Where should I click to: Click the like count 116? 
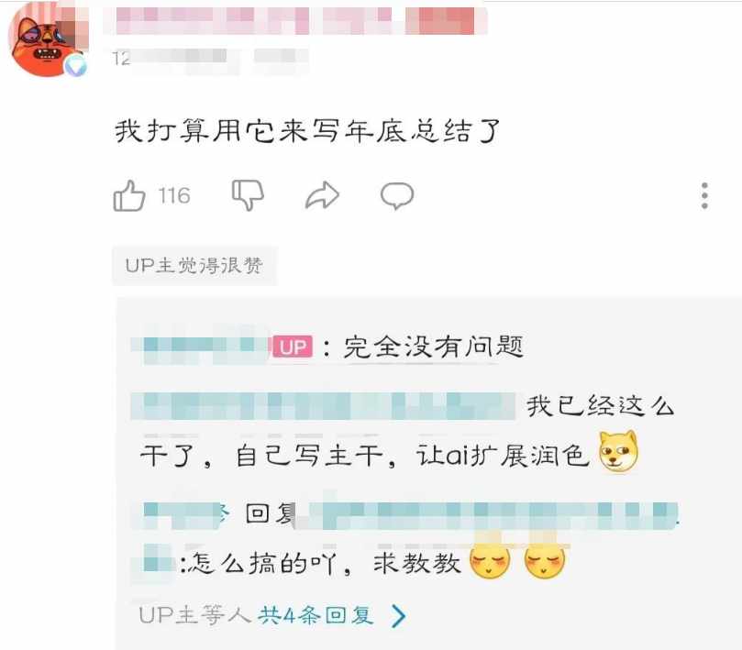coord(174,195)
